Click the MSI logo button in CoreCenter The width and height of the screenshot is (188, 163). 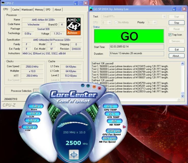pyautogui.click(x=74, y=155)
